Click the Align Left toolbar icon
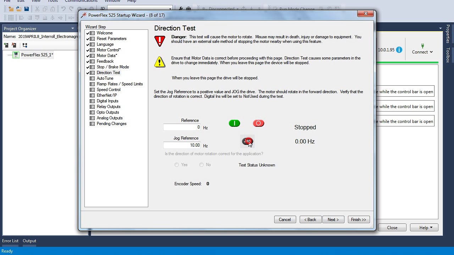454x255 pixels. tap(22, 18)
